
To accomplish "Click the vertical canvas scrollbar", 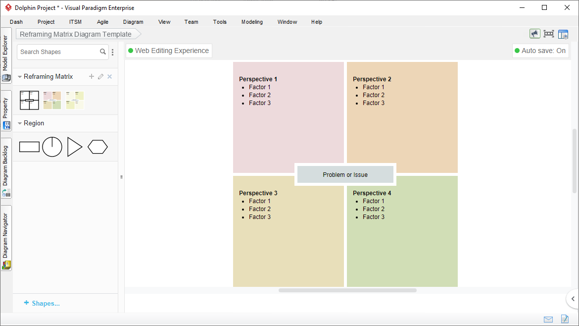I will (574, 161).
